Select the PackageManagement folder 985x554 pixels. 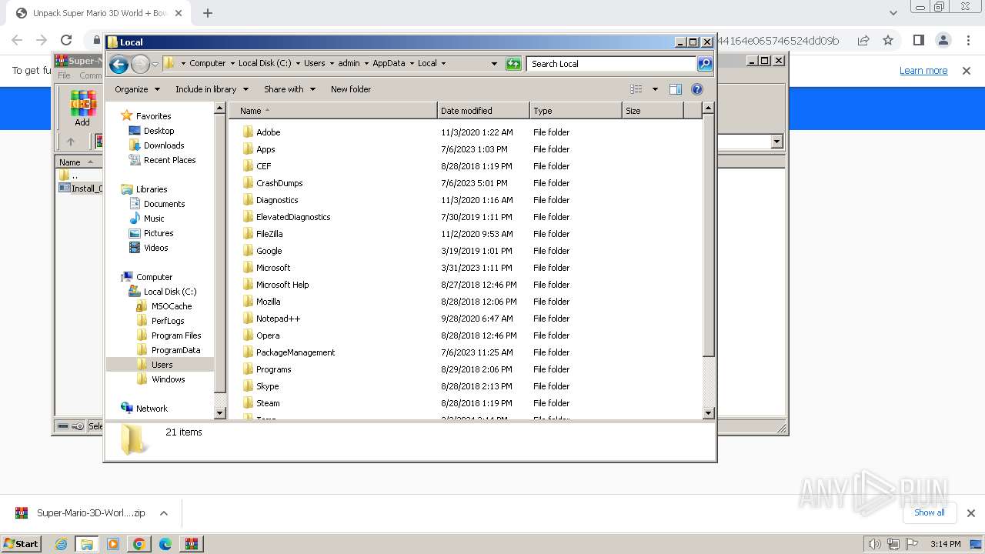(295, 352)
